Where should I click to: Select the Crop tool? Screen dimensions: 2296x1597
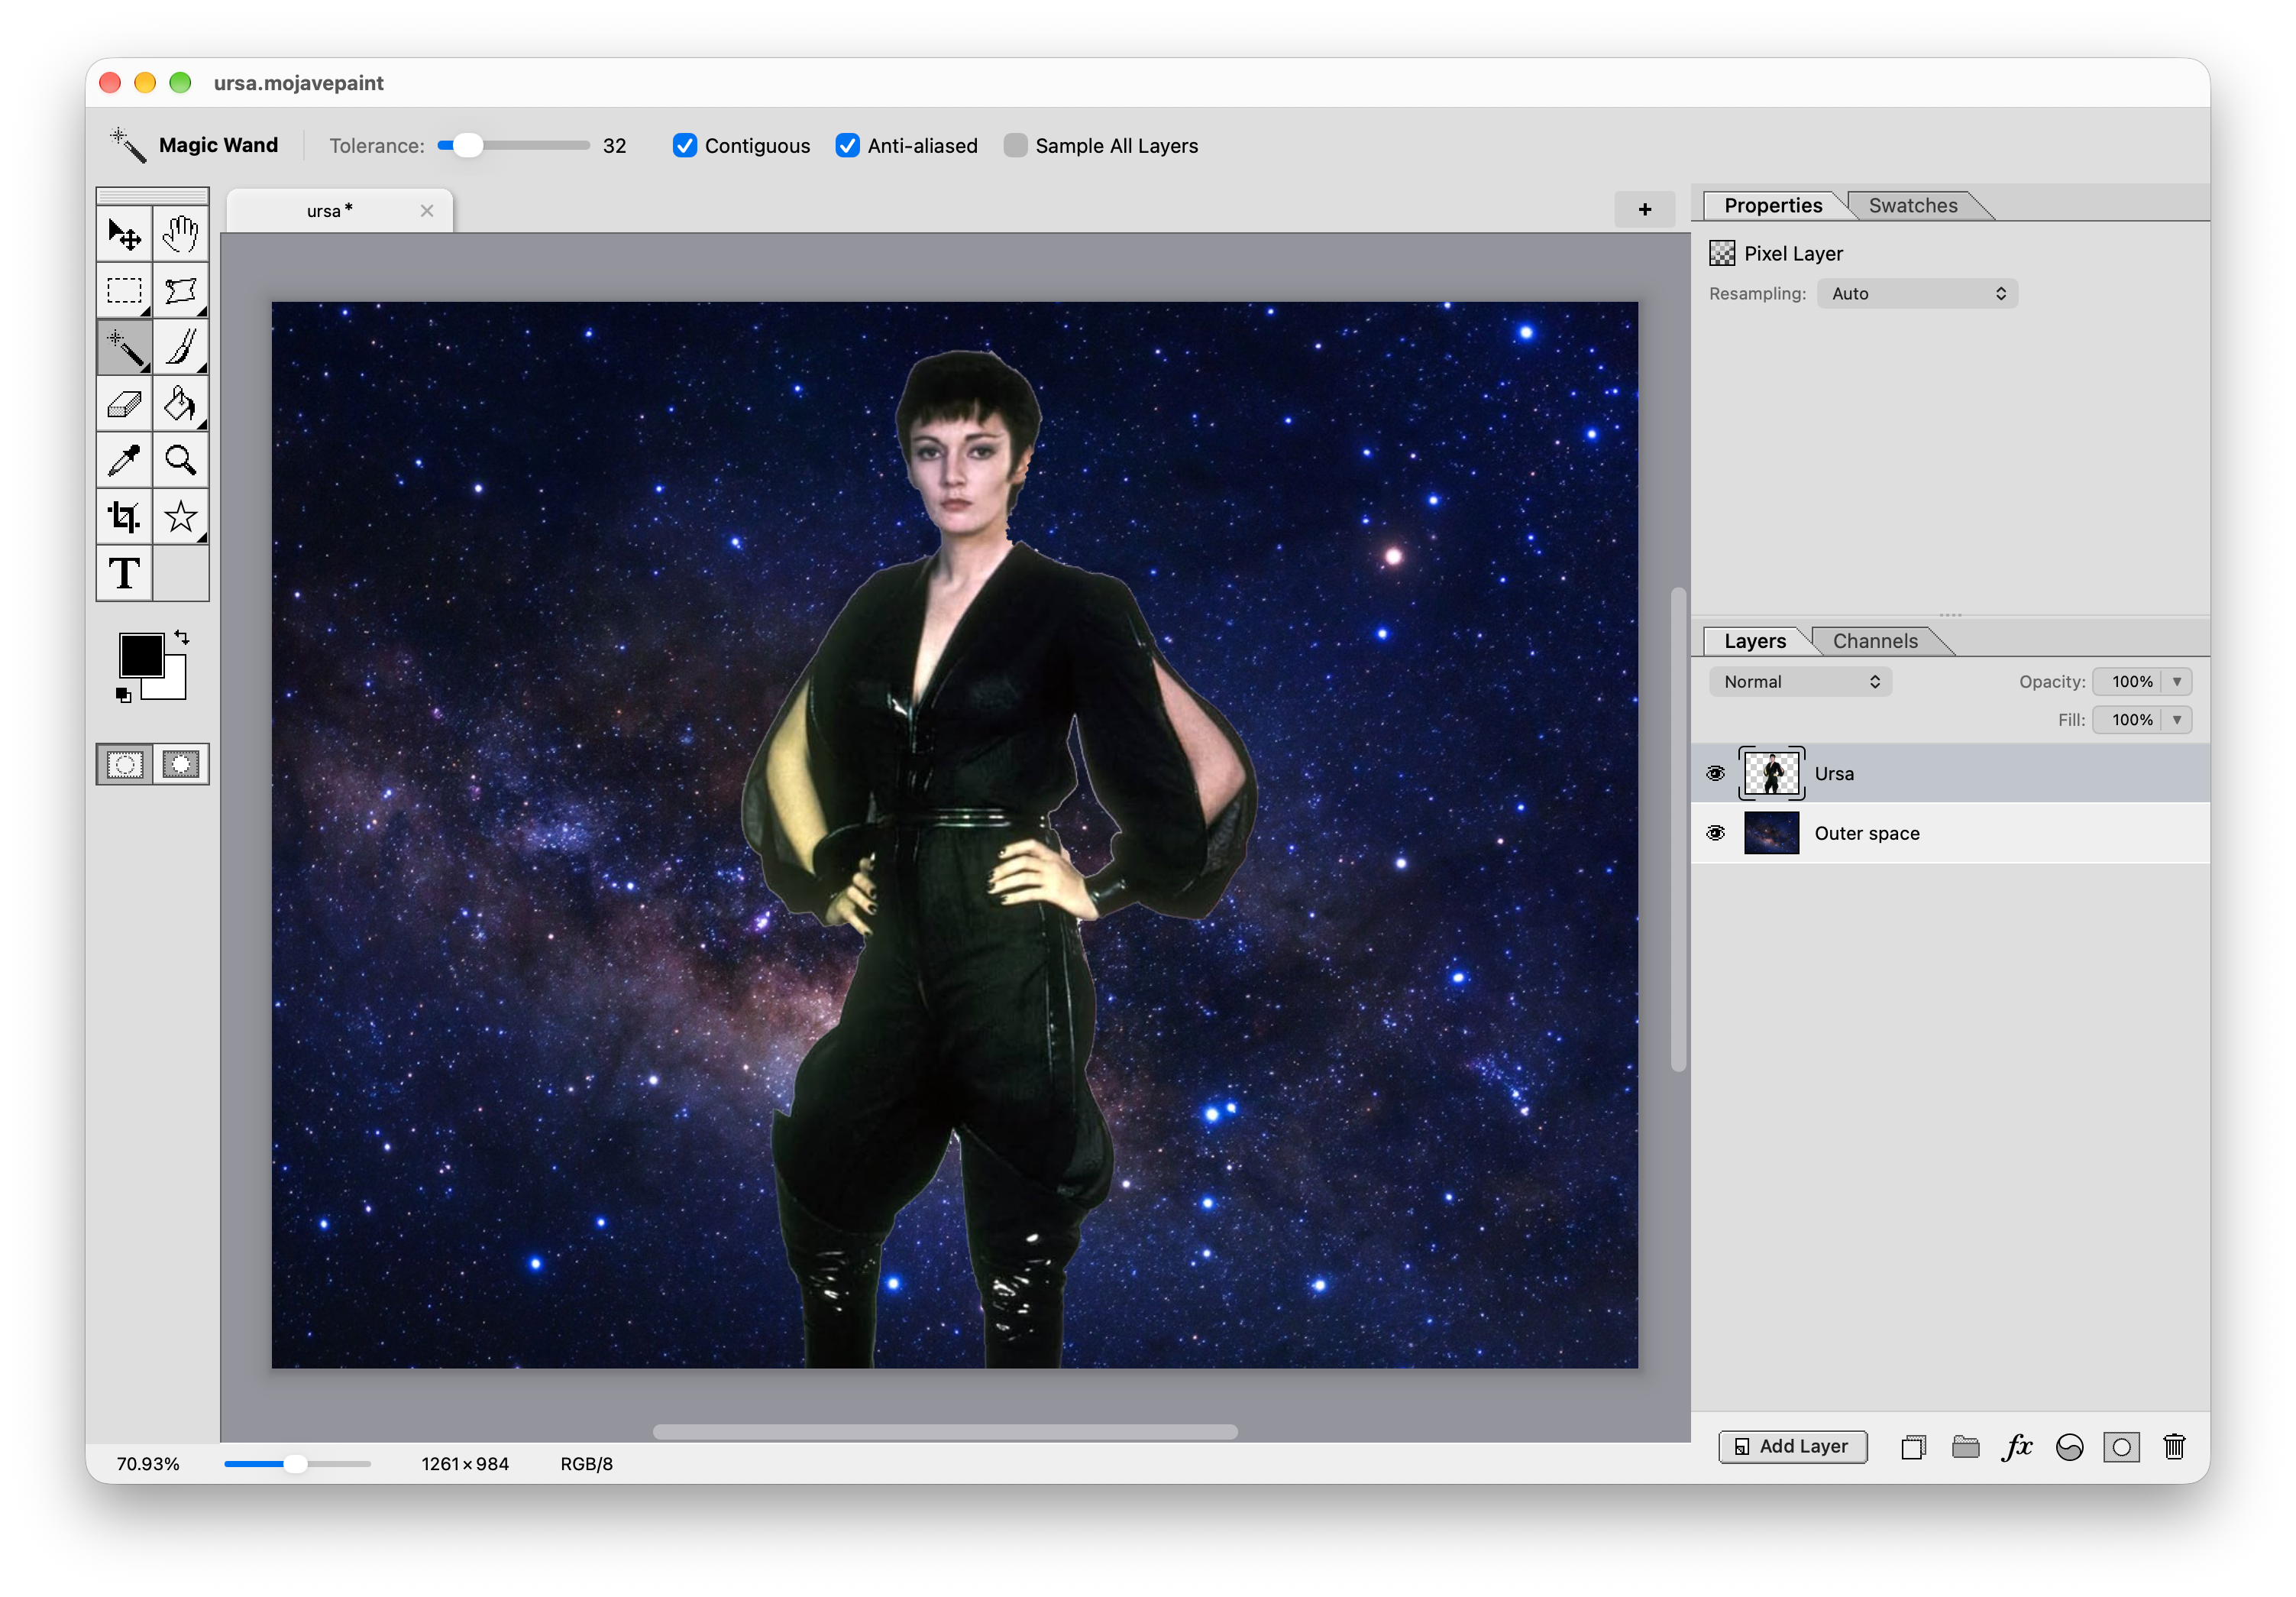124,517
